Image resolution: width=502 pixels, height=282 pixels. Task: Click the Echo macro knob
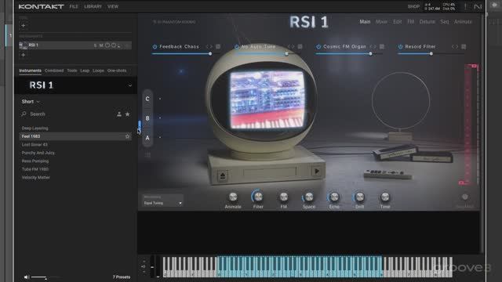334,197
